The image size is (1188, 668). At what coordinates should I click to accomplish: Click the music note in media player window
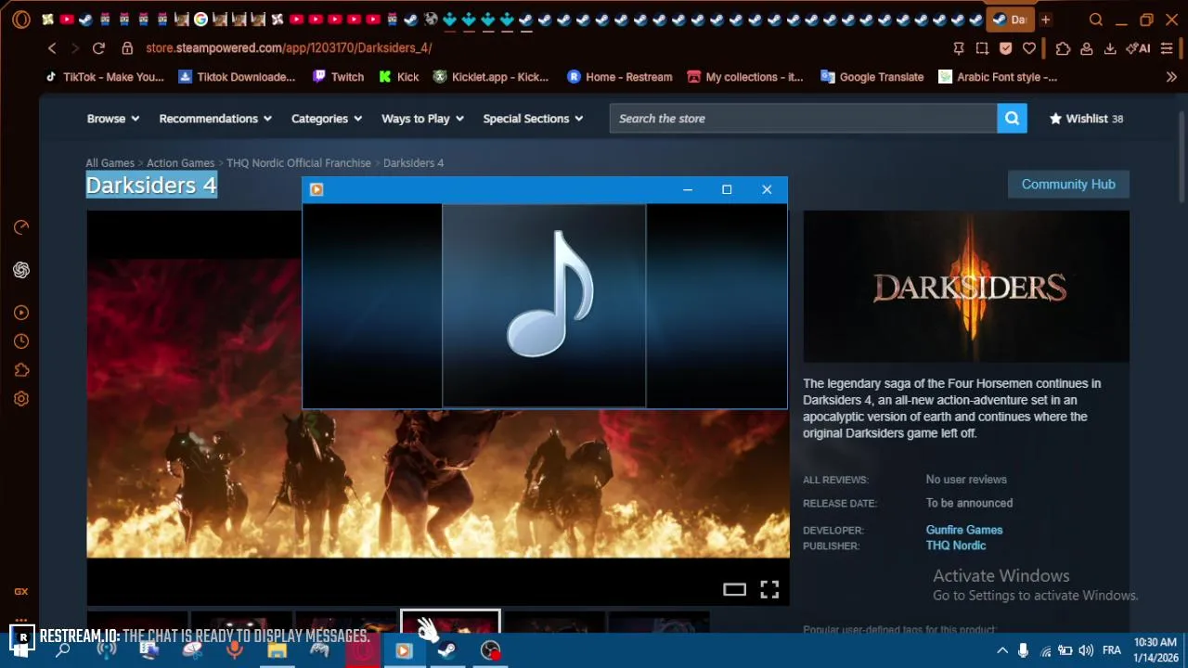(549, 293)
